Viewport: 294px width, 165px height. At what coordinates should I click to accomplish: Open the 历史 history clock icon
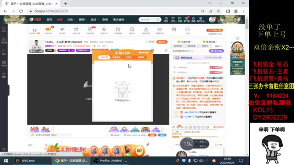(166, 19)
